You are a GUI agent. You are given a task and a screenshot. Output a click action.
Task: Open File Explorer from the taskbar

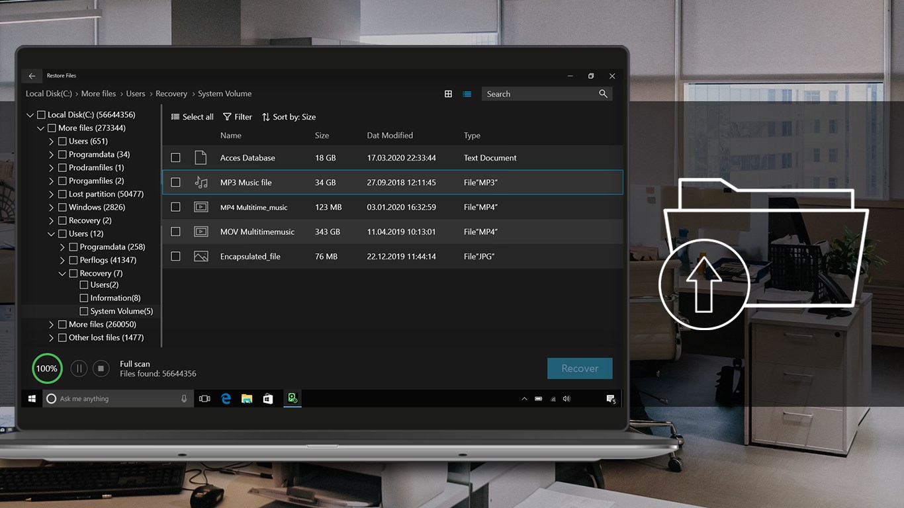point(247,399)
